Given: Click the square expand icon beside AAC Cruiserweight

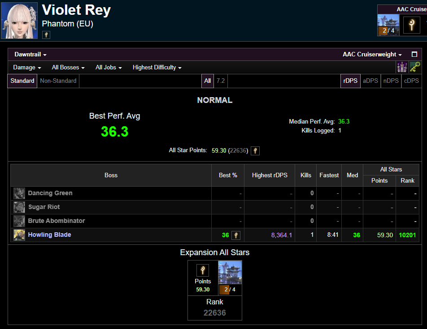Looking at the screenshot, I should [414, 54].
